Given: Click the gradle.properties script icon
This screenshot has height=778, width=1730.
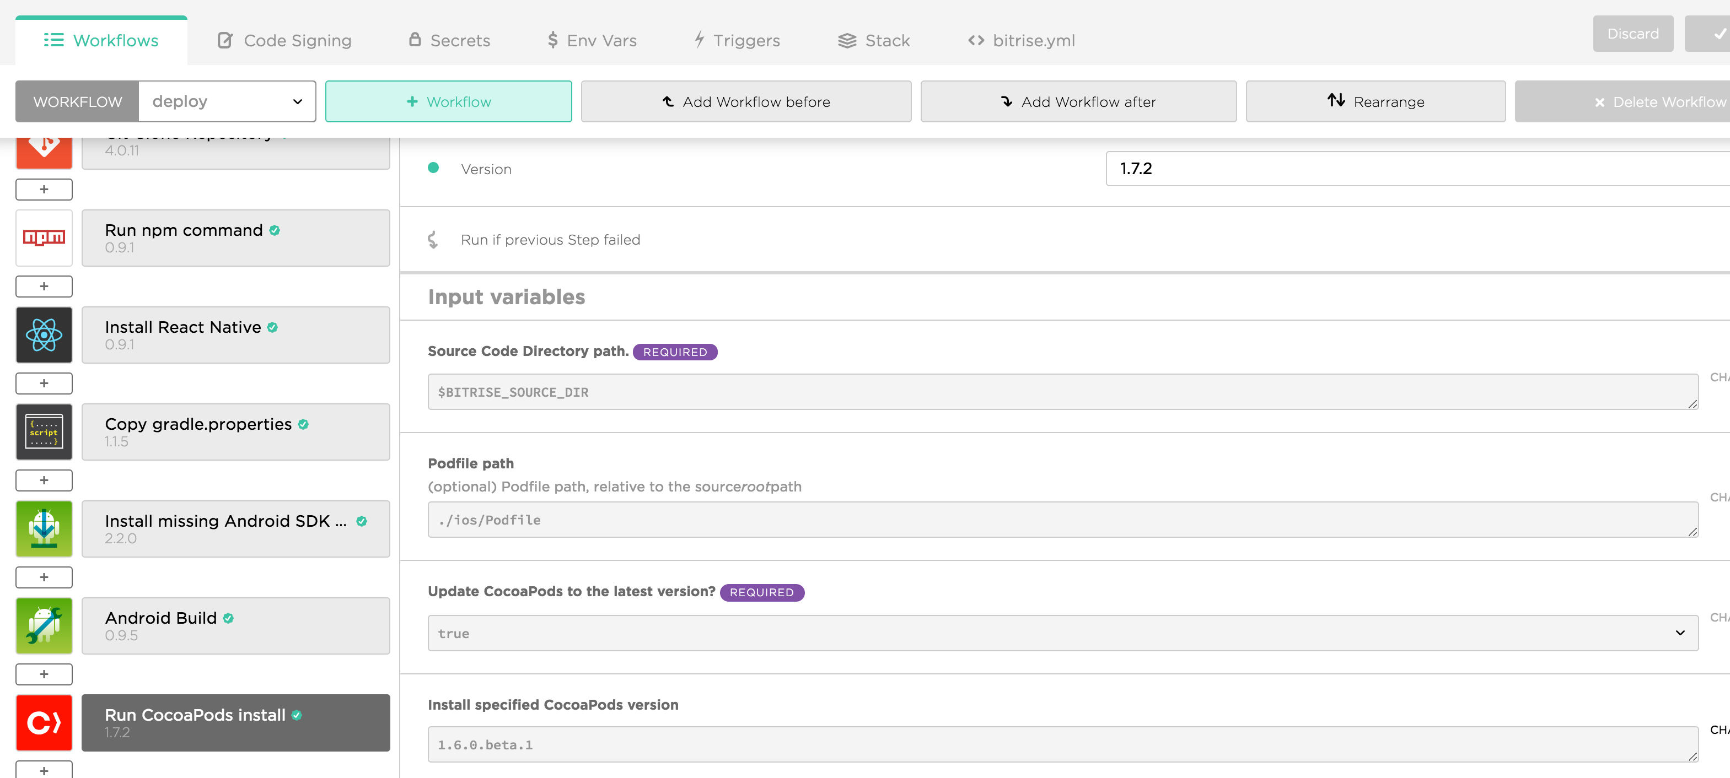Looking at the screenshot, I should coord(44,431).
